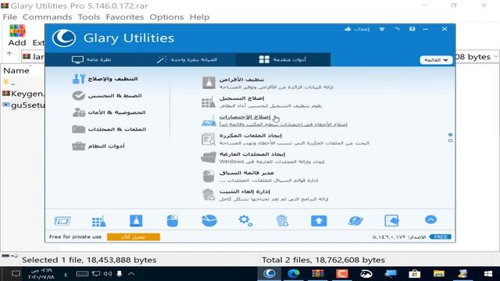Open the gear settings icon in bottom dock

(245, 220)
